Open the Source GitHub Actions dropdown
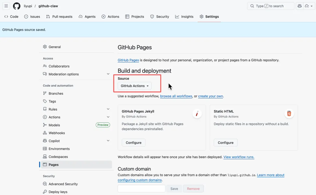This screenshot has width=316, height=195. (x=135, y=86)
